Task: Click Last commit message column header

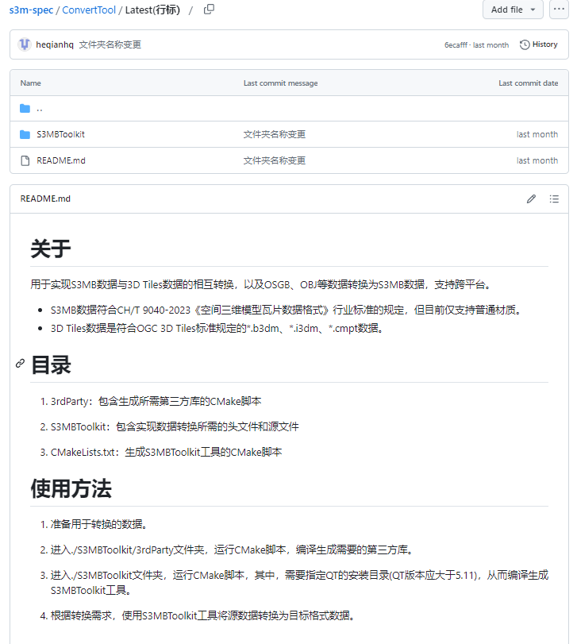Action: click(x=281, y=83)
